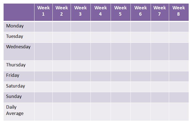Select the Week 2 header cell
192x124 pixels.
[62, 11]
